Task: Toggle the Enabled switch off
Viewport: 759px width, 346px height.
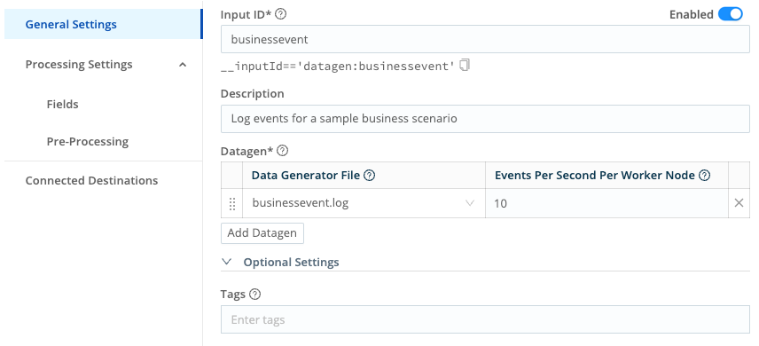Action: click(x=730, y=14)
